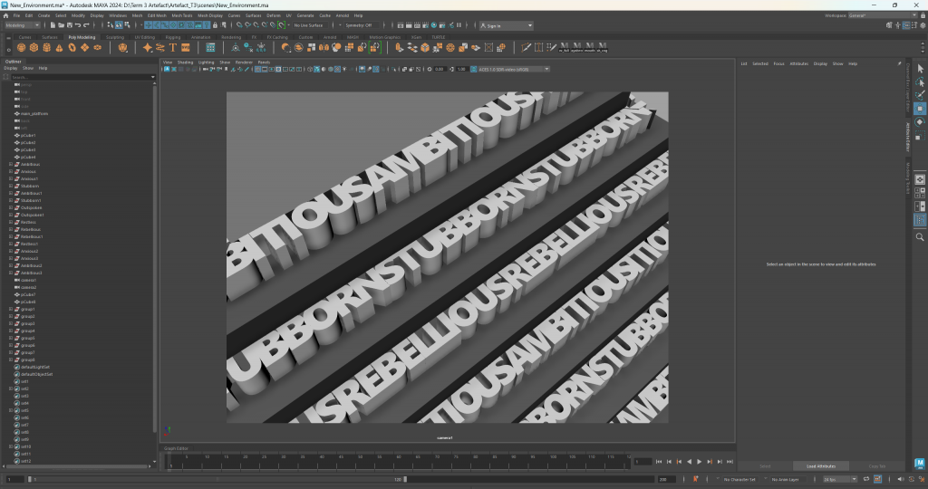Expand the group1 node in Outliner

(11, 309)
